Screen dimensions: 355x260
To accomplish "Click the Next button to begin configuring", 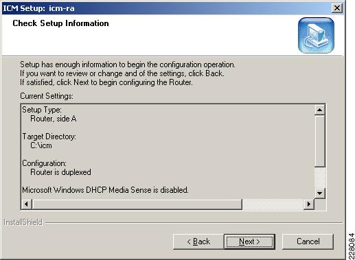I will coord(249,241).
